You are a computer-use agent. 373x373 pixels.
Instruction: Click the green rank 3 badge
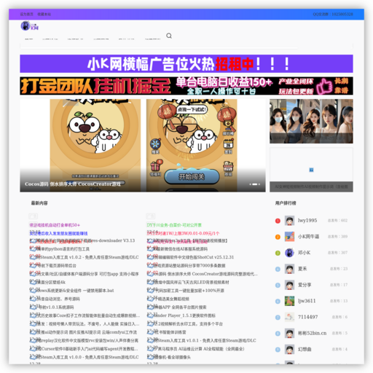[278, 253]
